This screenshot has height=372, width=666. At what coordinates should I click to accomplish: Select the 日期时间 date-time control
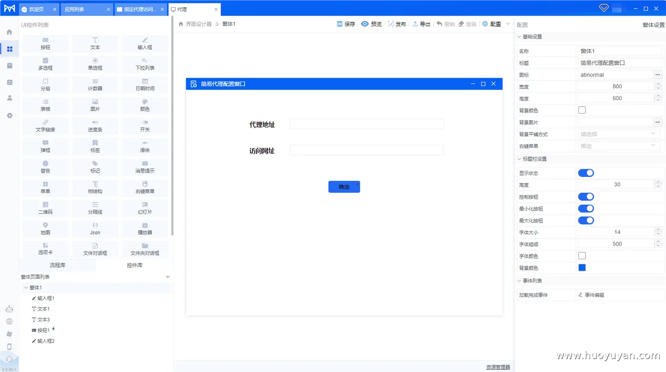tap(146, 85)
